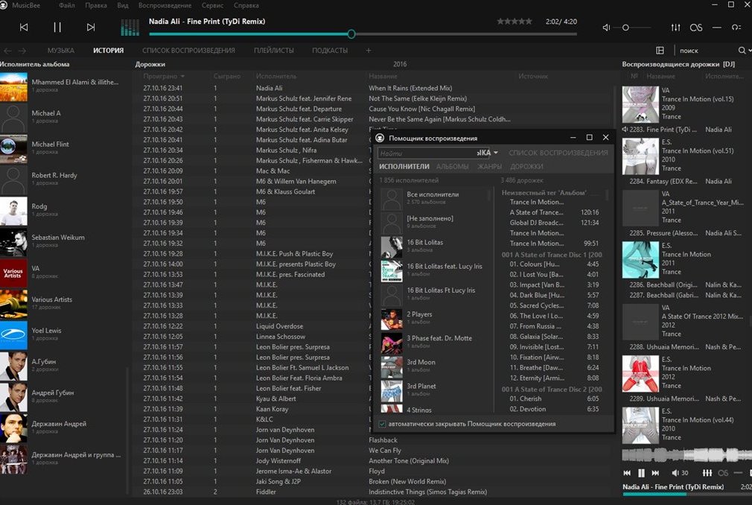Select album artist Michael Flint

click(x=65, y=147)
